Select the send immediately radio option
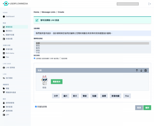 point(34,58)
